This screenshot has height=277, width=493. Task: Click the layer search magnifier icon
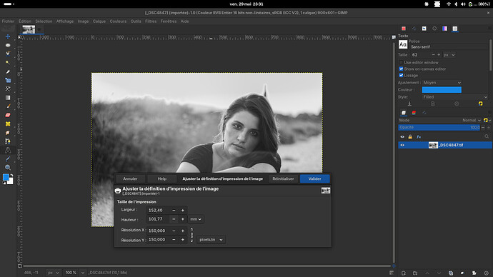[487, 136]
